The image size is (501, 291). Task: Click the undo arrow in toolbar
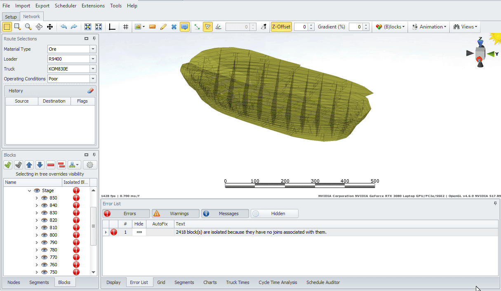click(x=64, y=27)
